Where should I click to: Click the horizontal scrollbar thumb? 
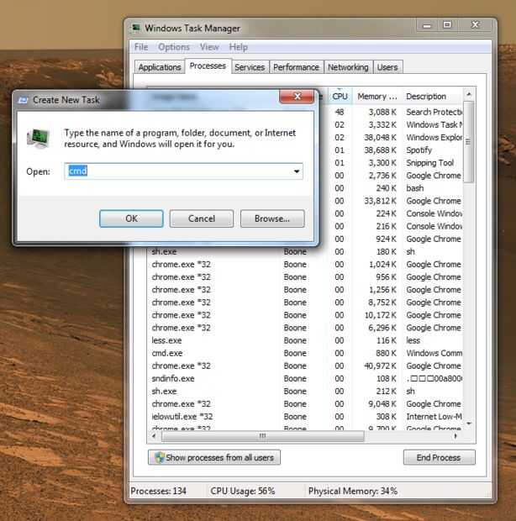262,436
